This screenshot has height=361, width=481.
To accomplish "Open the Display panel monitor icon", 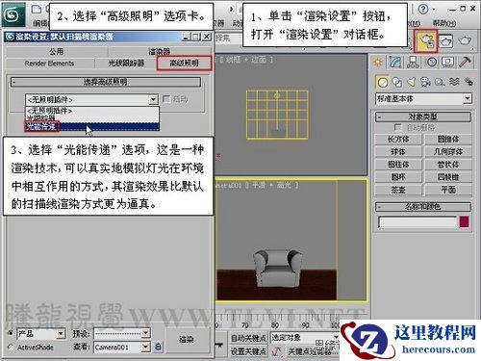I will tap(447, 62).
